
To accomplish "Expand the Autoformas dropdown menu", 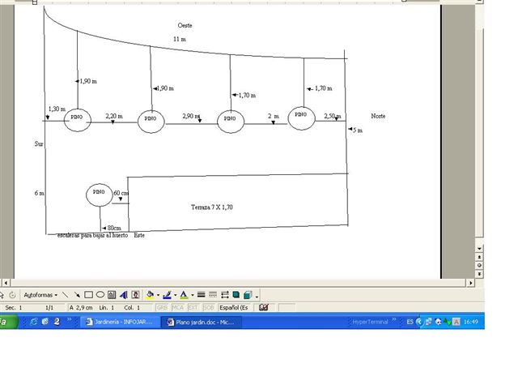I will (x=40, y=295).
